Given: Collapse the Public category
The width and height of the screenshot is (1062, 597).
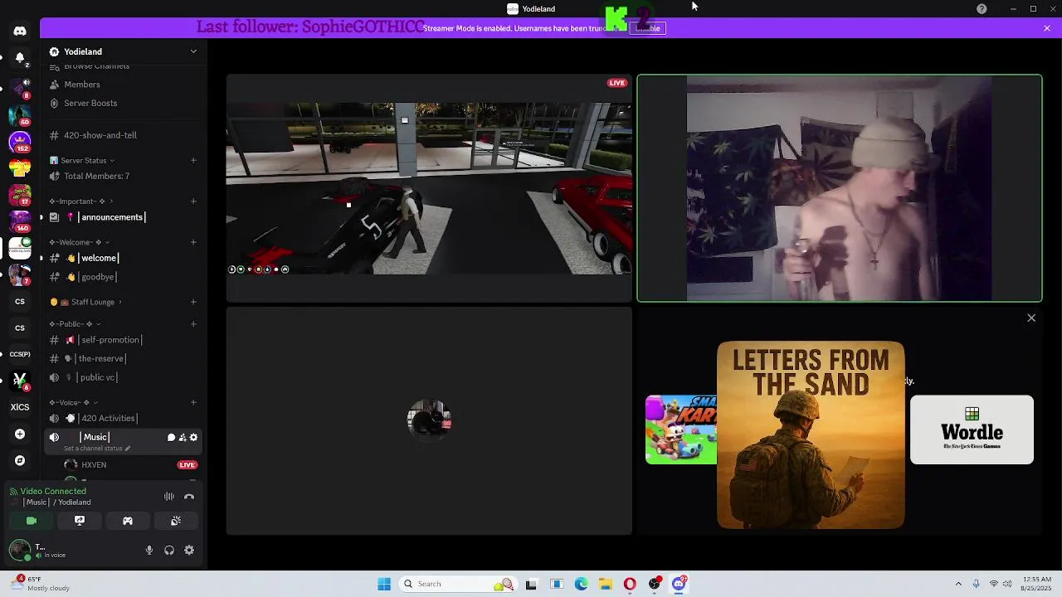Looking at the screenshot, I should tap(75, 324).
